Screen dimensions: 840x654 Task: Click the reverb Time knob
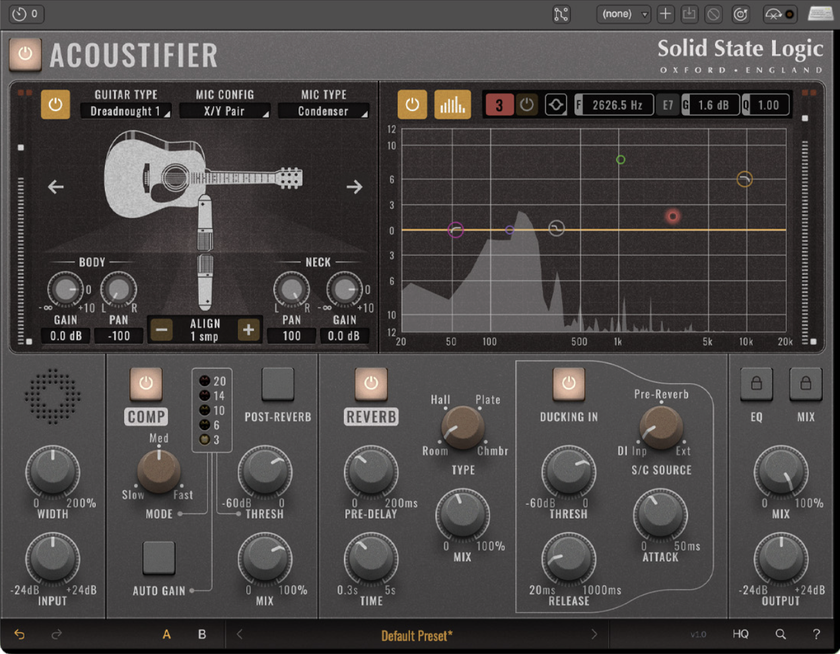click(x=371, y=559)
